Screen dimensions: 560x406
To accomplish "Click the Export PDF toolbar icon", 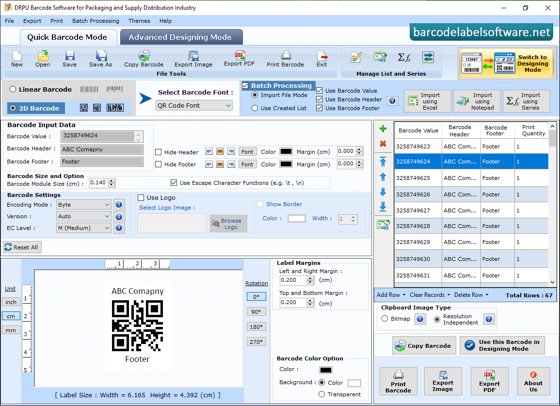I will [240, 55].
